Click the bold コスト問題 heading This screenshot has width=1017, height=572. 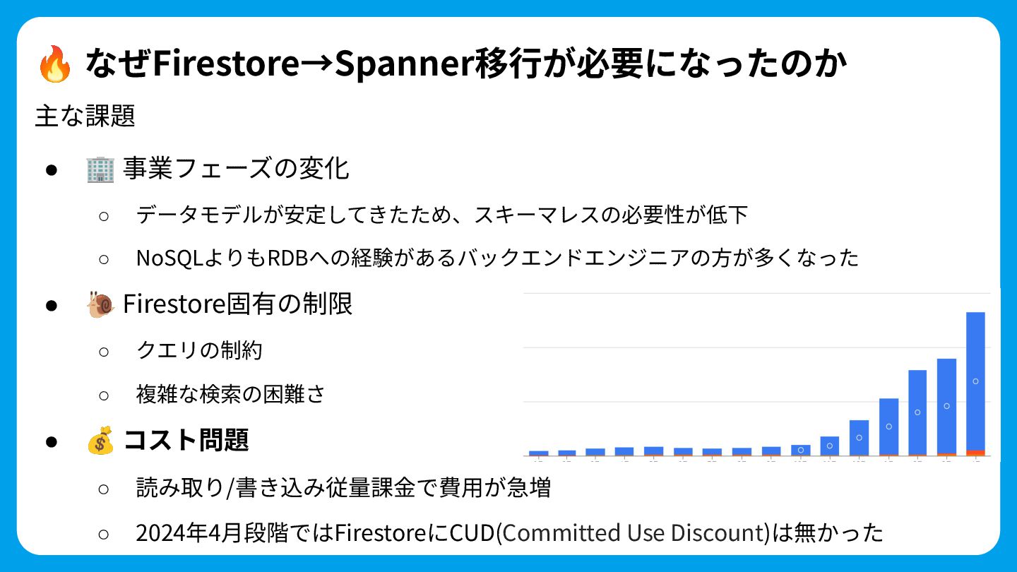(x=186, y=441)
